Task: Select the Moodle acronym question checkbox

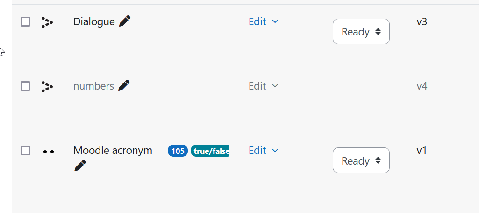Action: pos(25,150)
